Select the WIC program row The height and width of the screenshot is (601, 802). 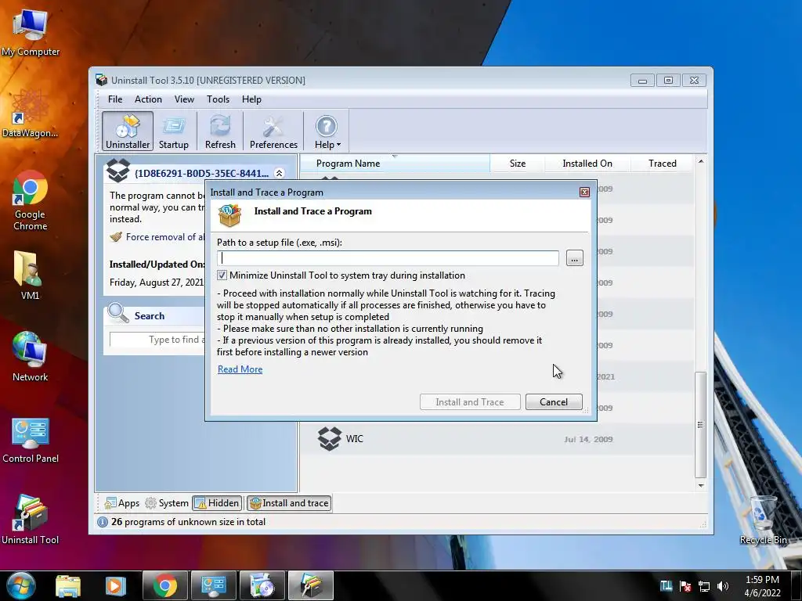click(497, 439)
